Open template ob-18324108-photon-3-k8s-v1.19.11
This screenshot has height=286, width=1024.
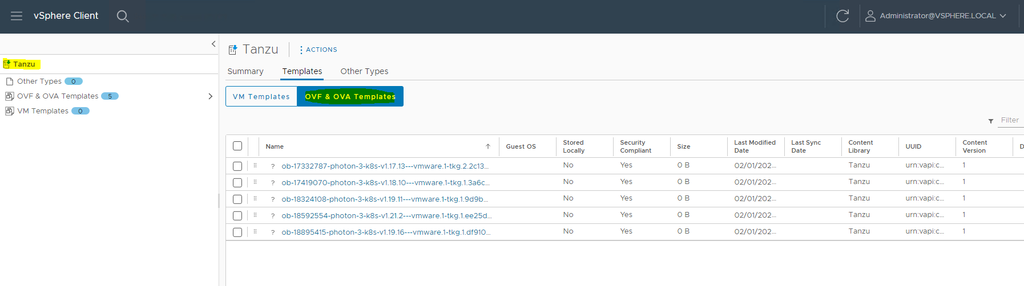tap(385, 199)
